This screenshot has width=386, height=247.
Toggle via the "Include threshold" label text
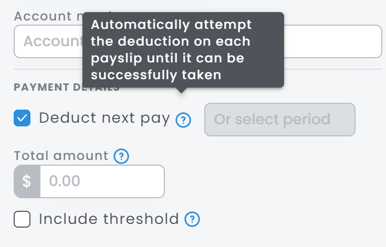pyautogui.click(x=109, y=219)
